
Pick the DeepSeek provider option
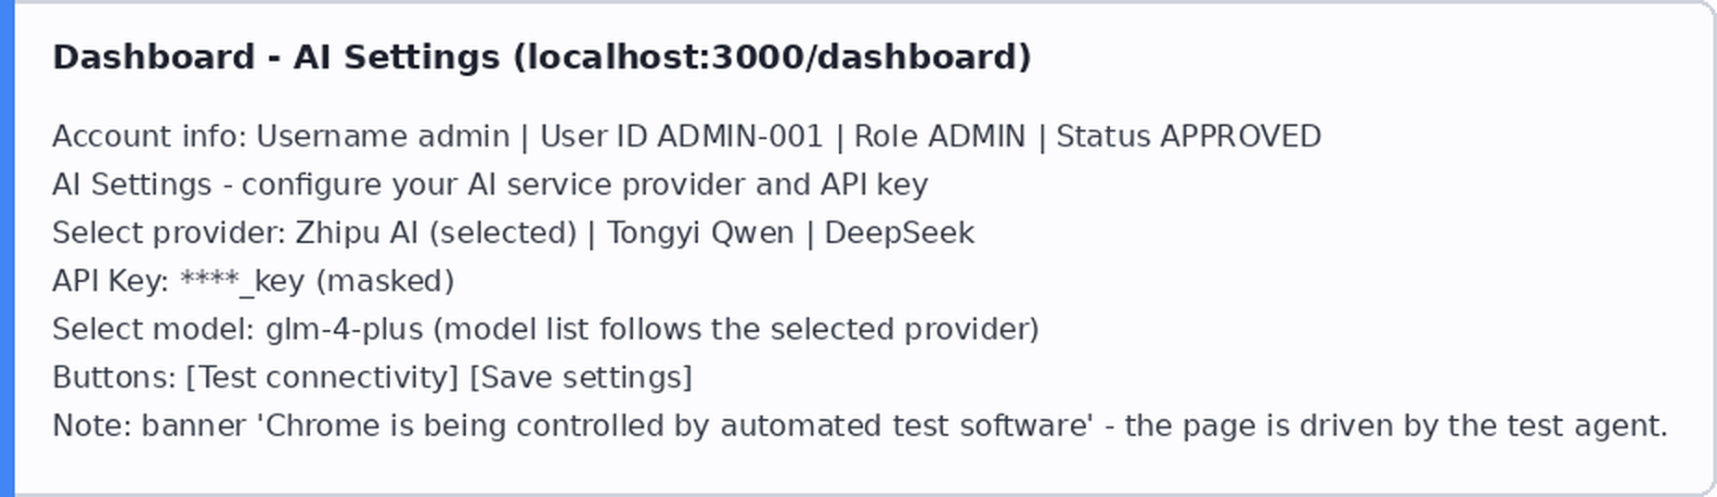click(899, 233)
